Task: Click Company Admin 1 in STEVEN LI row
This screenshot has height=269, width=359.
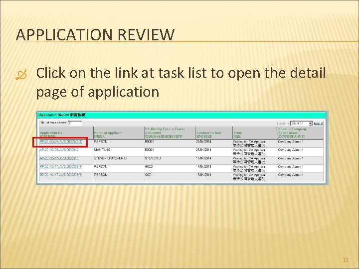Action: point(291,158)
